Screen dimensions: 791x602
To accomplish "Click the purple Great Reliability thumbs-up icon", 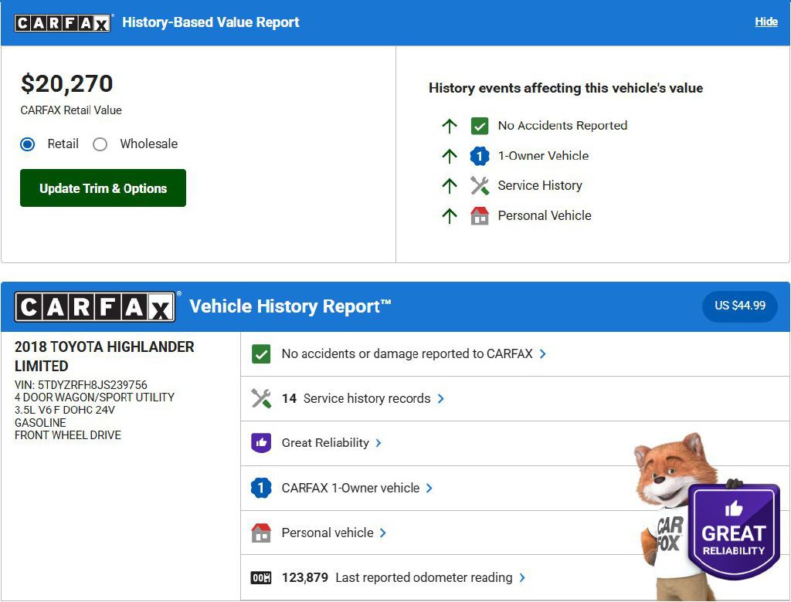I will coord(261,443).
